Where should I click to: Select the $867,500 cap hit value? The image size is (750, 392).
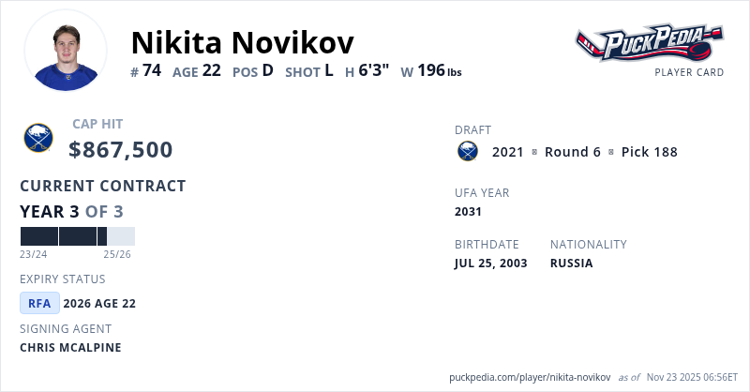point(121,150)
